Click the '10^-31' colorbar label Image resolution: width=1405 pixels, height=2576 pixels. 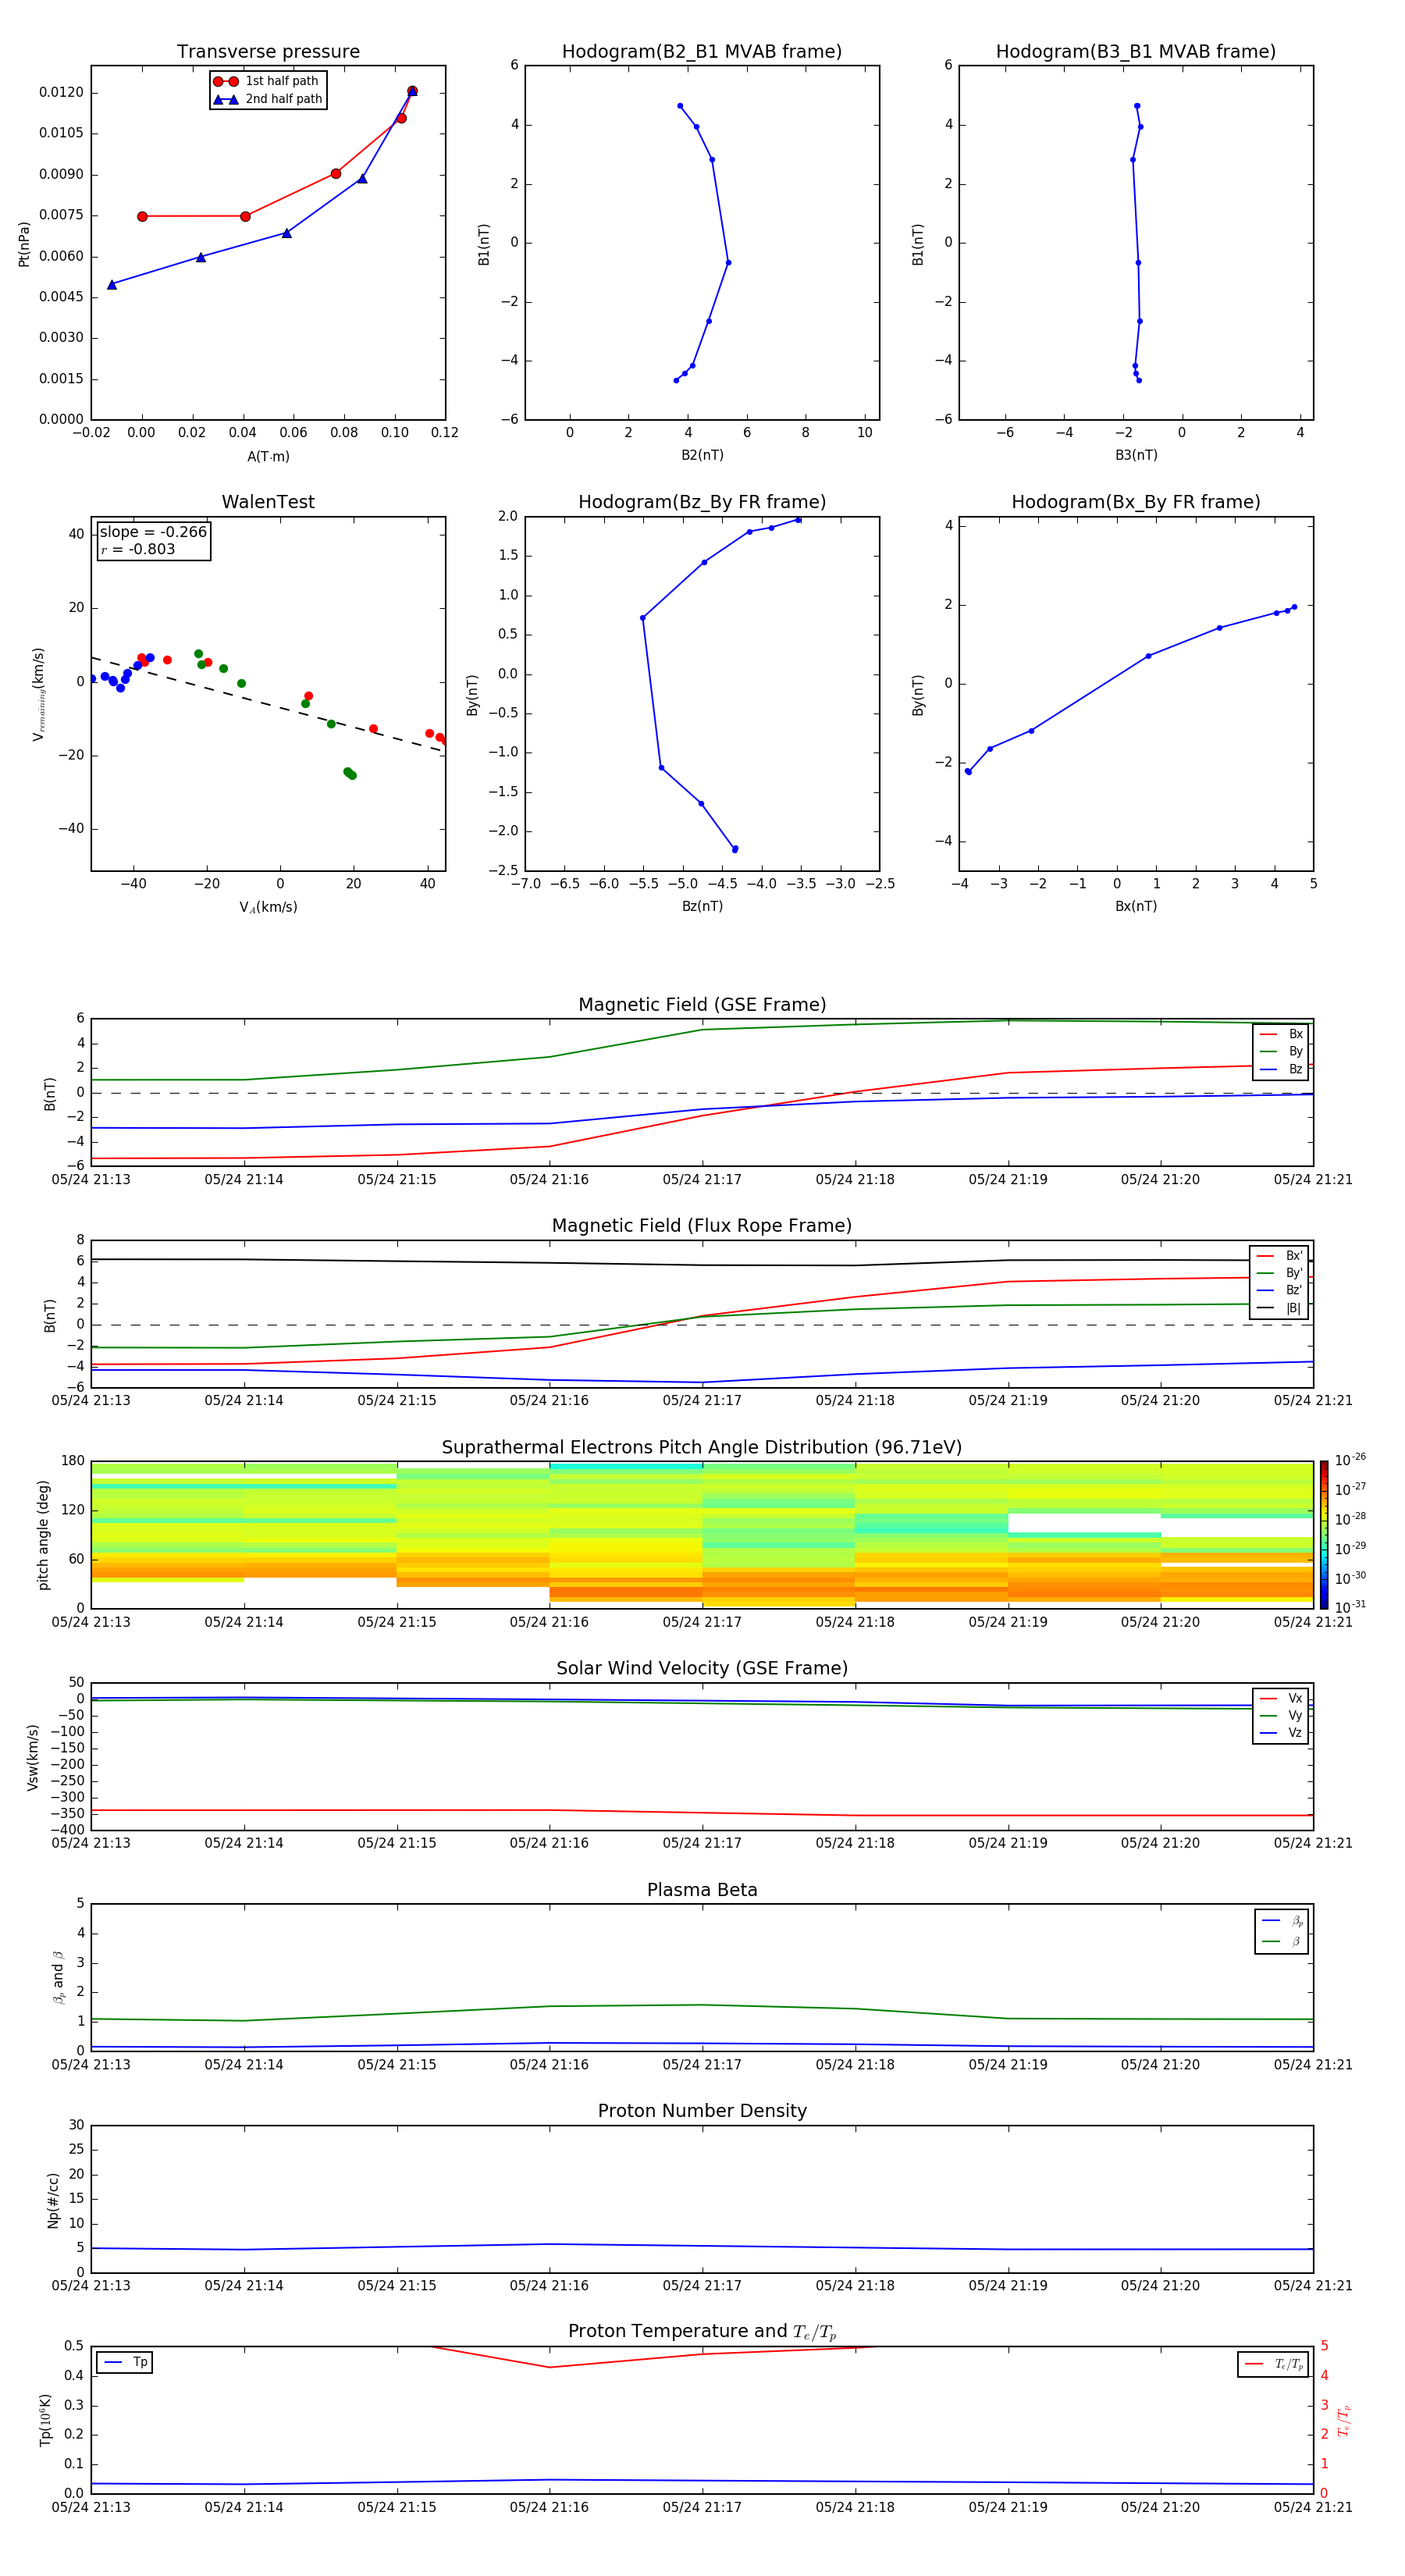click(1350, 1607)
